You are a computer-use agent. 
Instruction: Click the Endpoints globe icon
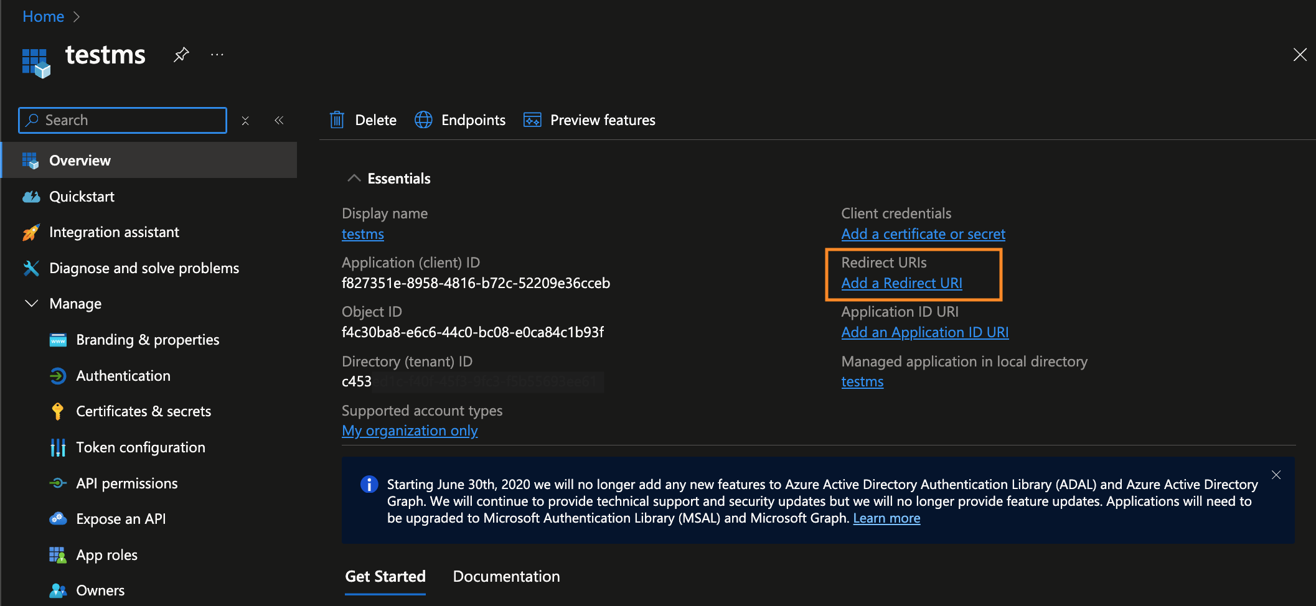click(423, 119)
